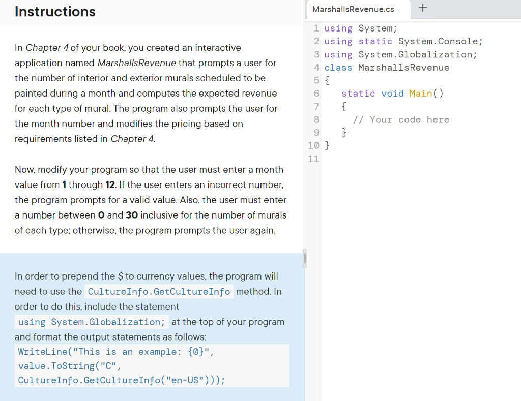Click the class MarshallsRevenue declaration
521x401 pixels.
[x=387, y=67]
